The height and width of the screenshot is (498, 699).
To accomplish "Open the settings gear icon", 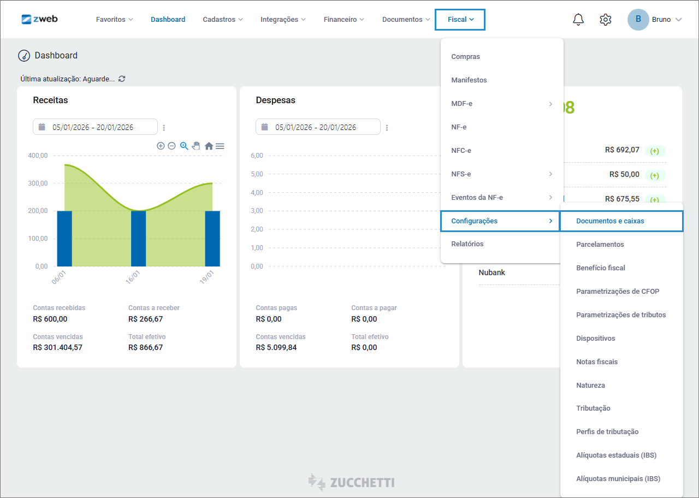I will click(x=605, y=20).
